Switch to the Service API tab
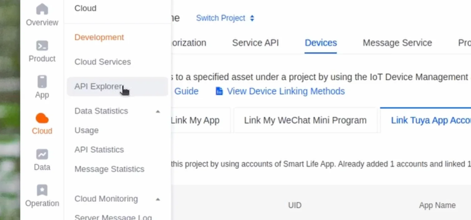Image resolution: width=471 pixels, height=220 pixels. click(256, 43)
